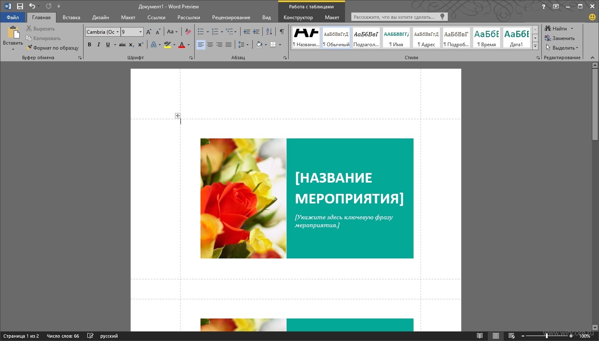Cut selection with Вырезать
The height and width of the screenshot is (341, 599).
40,29
